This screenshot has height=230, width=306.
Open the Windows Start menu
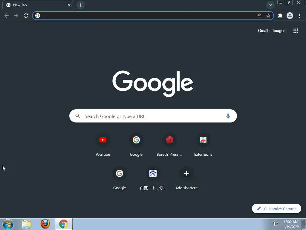tap(8, 224)
